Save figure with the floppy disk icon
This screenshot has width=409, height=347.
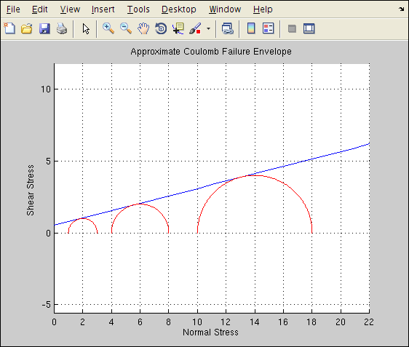(x=44, y=28)
